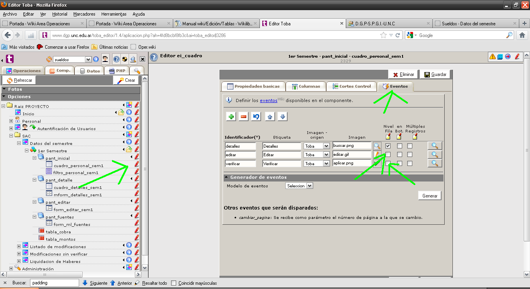Move event down with the down-arrow icon

tap(283, 116)
